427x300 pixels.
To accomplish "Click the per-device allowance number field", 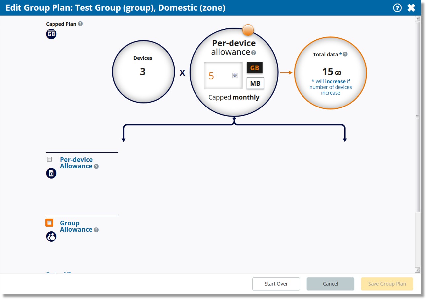I will 219,76.
